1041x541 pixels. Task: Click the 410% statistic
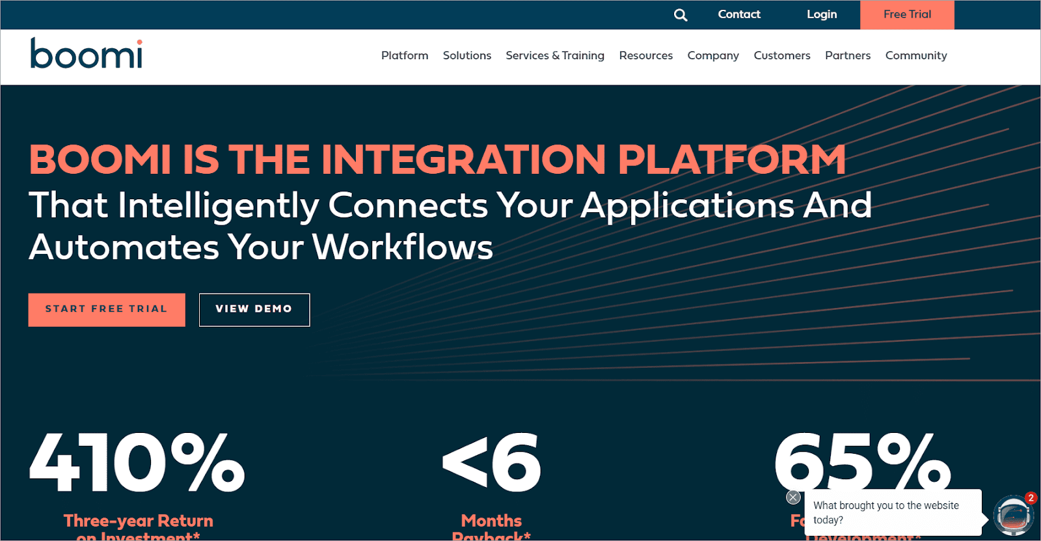(x=137, y=462)
